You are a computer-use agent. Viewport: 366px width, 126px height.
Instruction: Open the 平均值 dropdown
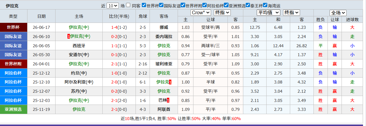(x=269, y=12)
